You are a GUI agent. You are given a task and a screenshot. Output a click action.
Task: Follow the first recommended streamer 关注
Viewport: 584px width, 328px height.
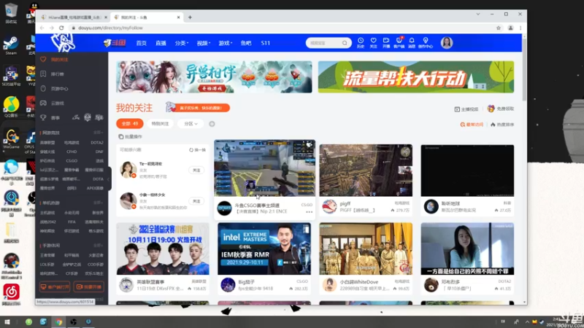(x=196, y=171)
